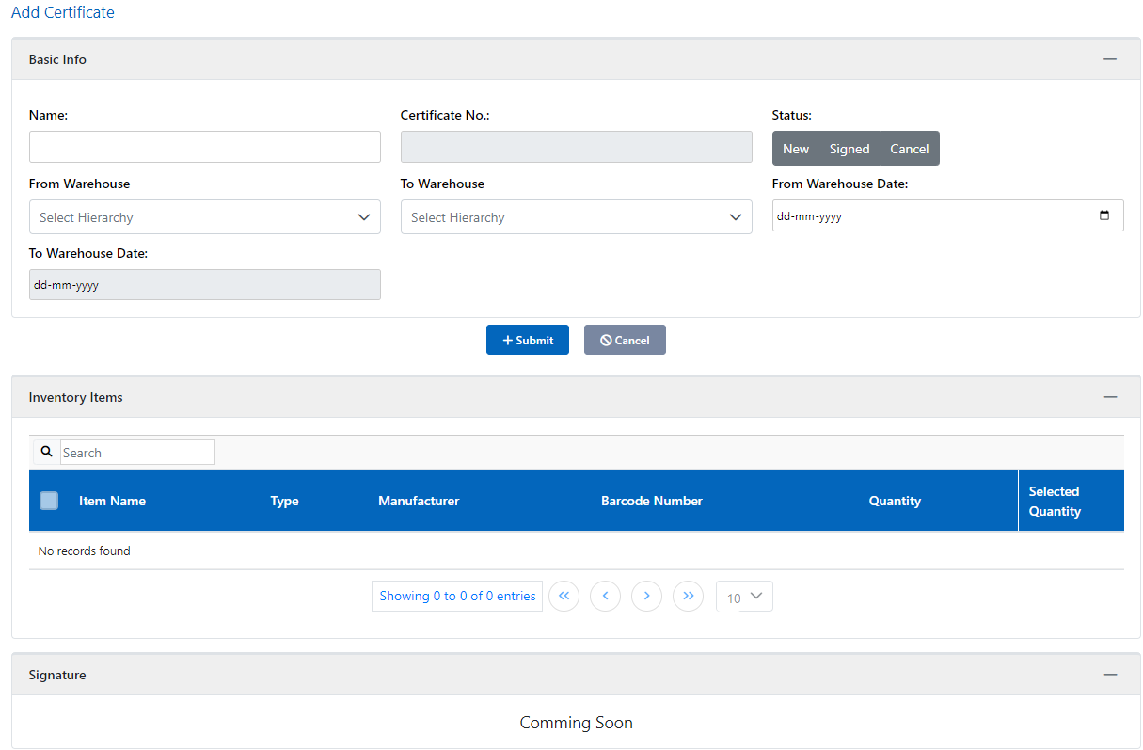This screenshot has width=1143, height=750.
Task: Click the search magnifier icon
Action: click(x=46, y=452)
